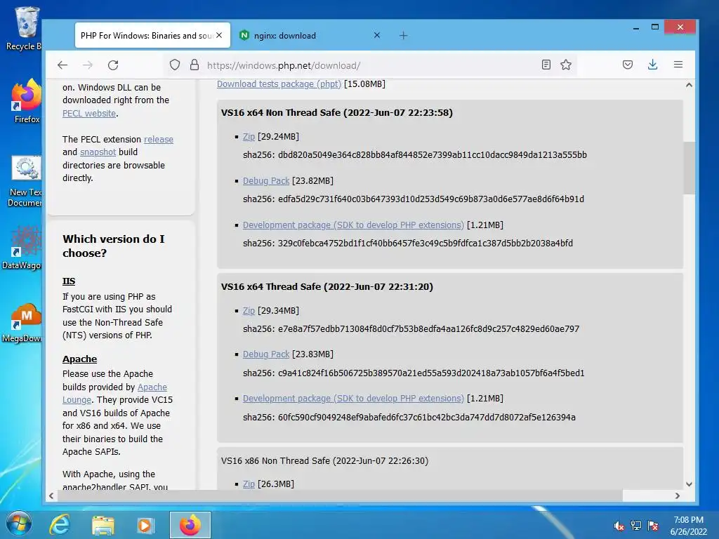Click the Firefox taskbar button
This screenshot has height=539, width=719.
[x=190, y=525]
